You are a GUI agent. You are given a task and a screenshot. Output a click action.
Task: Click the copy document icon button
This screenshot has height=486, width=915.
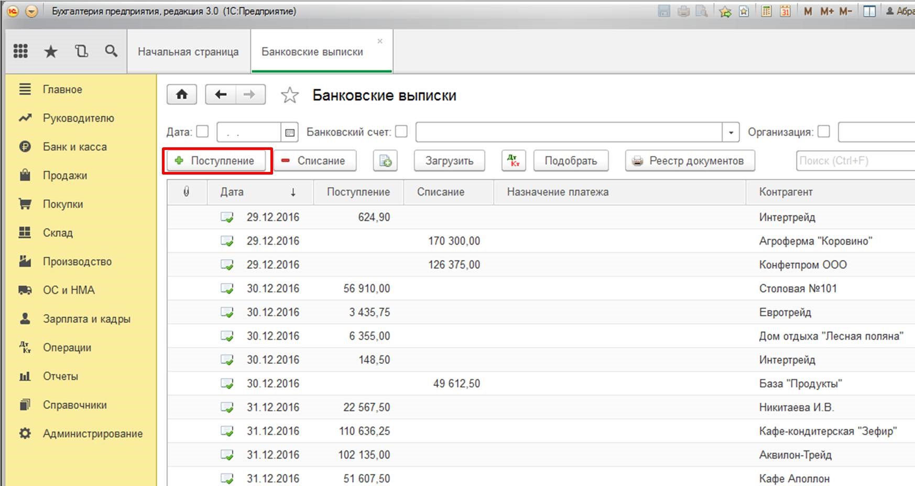(385, 161)
